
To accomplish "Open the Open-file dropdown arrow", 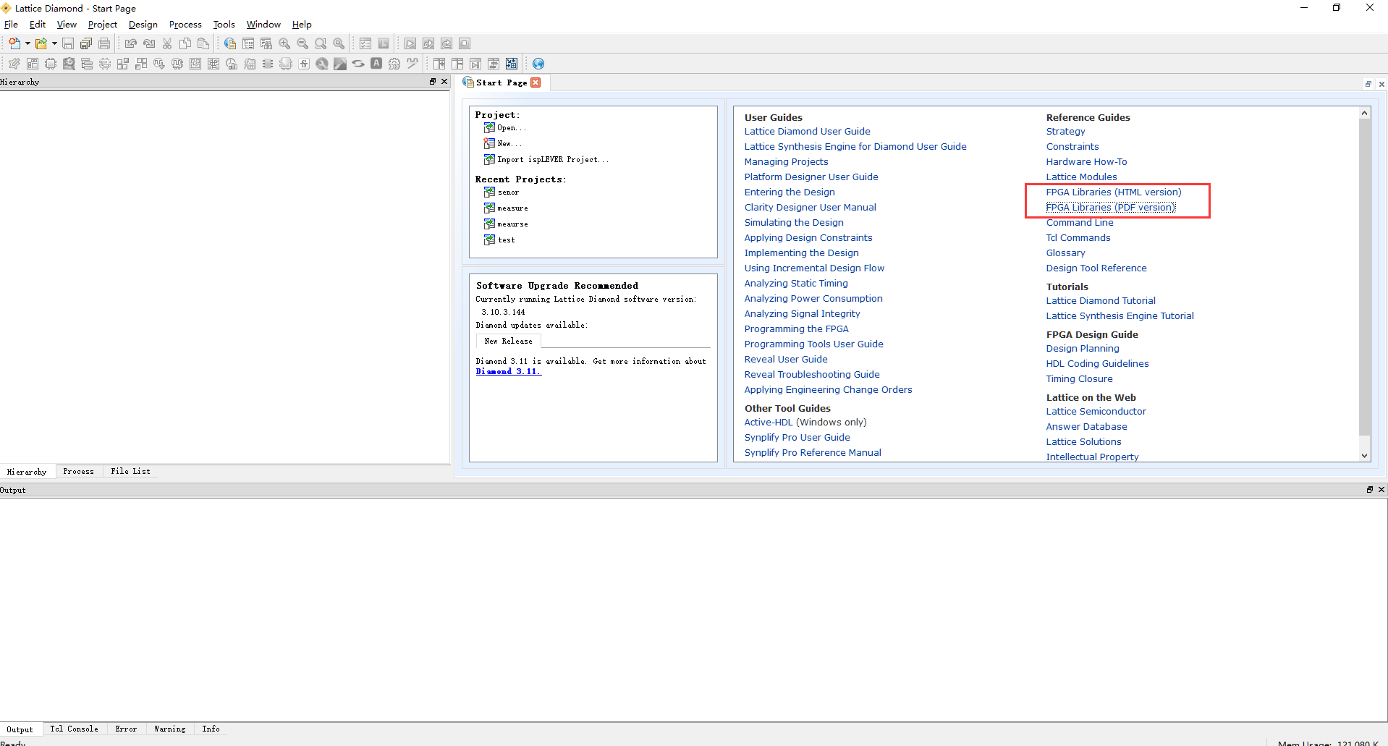I will tap(54, 43).
